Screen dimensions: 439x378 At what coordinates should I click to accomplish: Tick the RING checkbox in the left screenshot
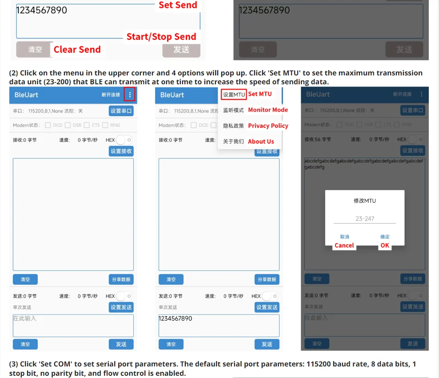105,125
